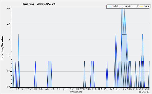This screenshot has height=94, width=152.
Task: Click the x-axis label '14 h'
Action: pos(94,89)
